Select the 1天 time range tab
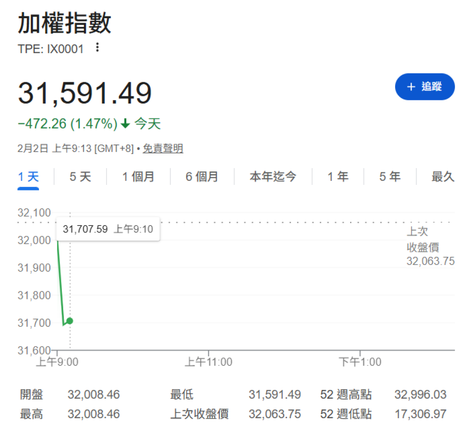465x435 pixels. (28, 176)
